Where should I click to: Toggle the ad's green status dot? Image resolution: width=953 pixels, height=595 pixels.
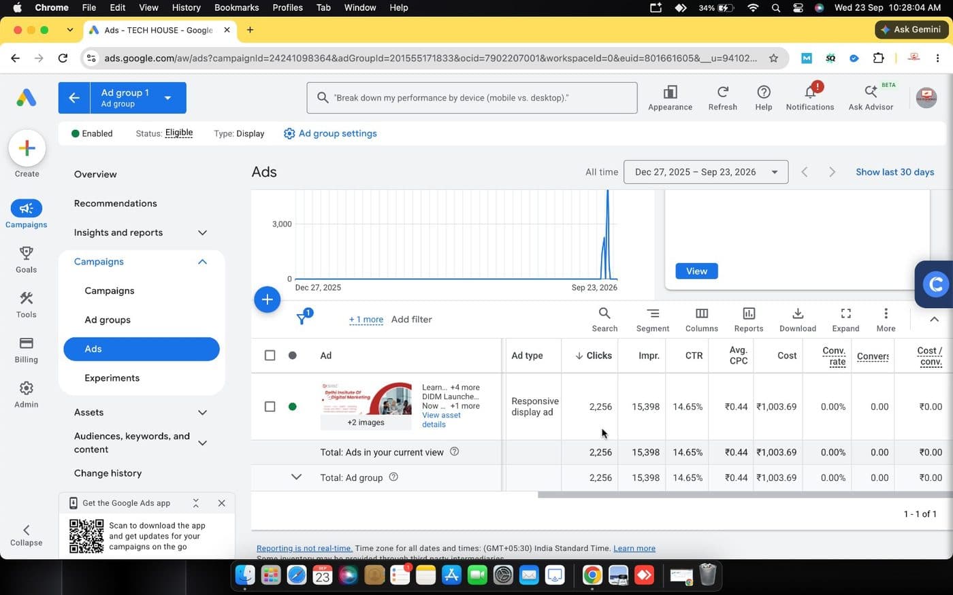pyautogui.click(x=292, y=407)
